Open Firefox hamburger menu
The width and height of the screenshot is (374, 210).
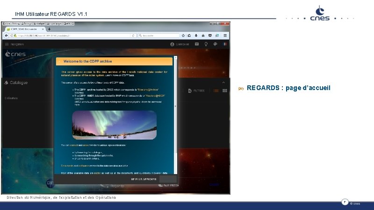(225, 35)
